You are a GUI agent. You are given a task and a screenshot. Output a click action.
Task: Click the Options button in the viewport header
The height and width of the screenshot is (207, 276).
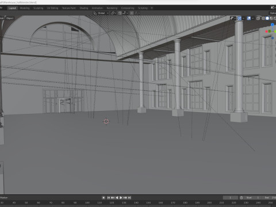[x=273, y=13]
